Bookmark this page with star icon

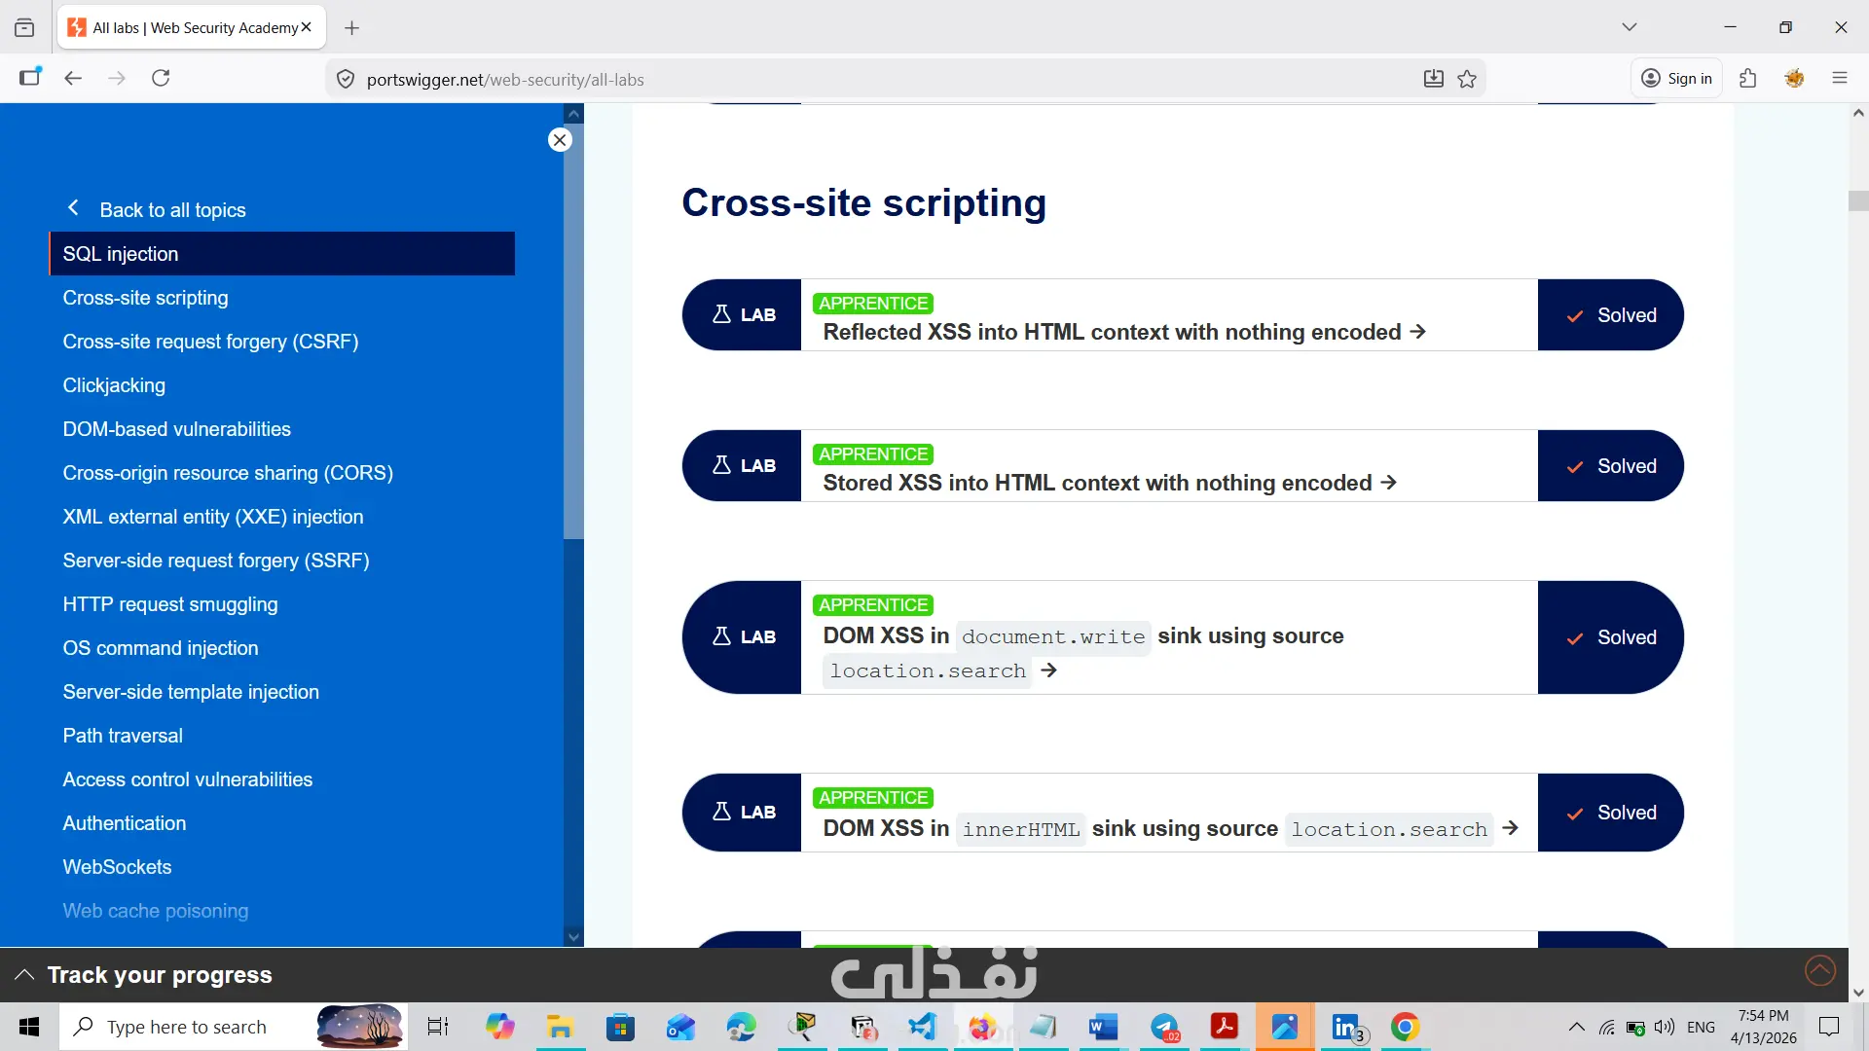click(1467, 80)
